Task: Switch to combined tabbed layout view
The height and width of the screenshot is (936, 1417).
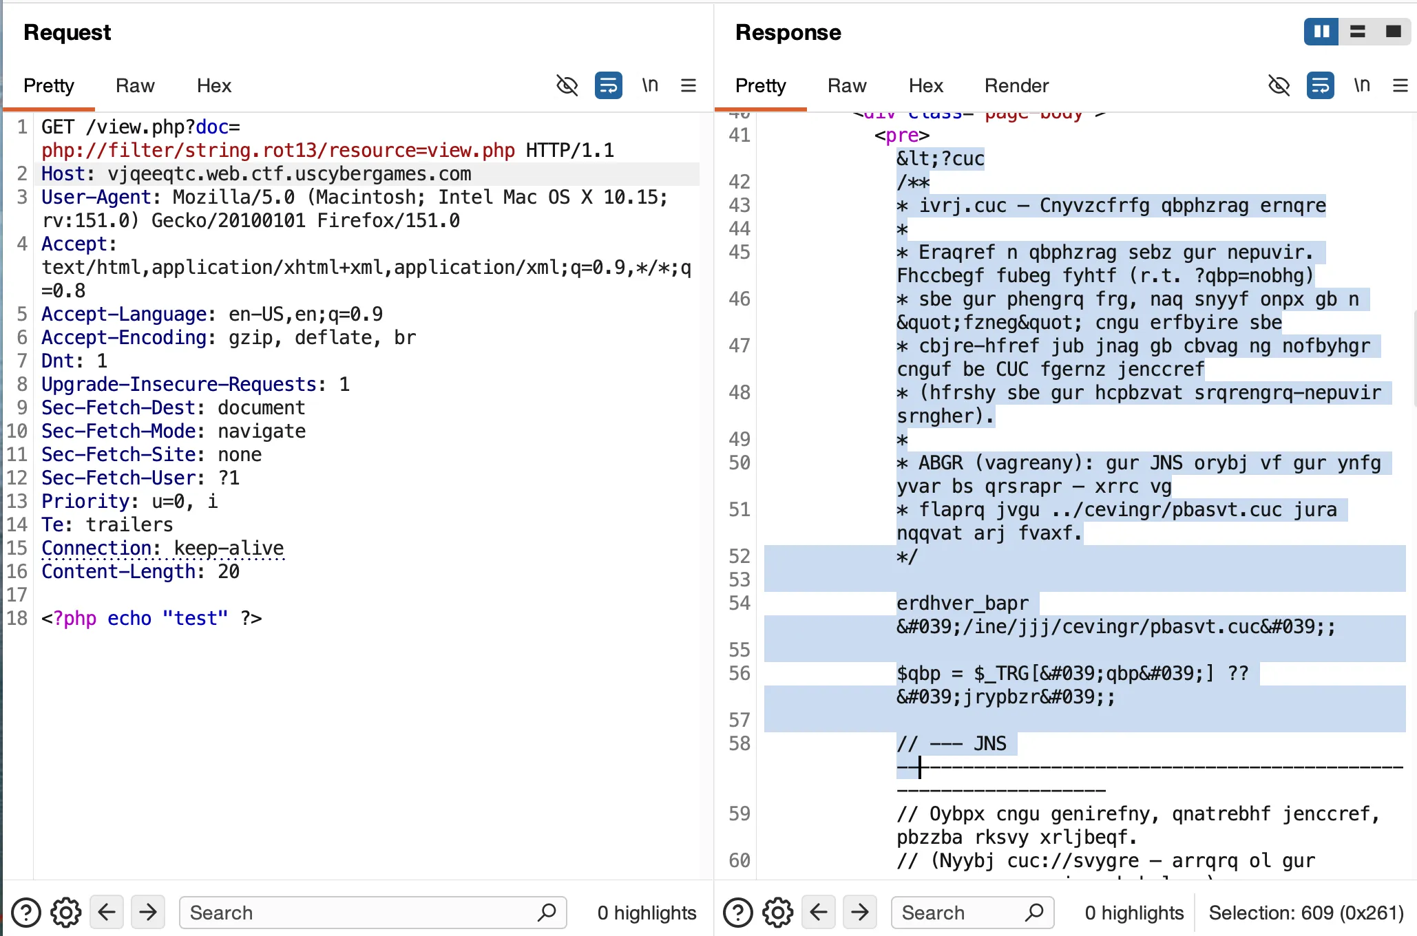Action: pos(1393,32)
